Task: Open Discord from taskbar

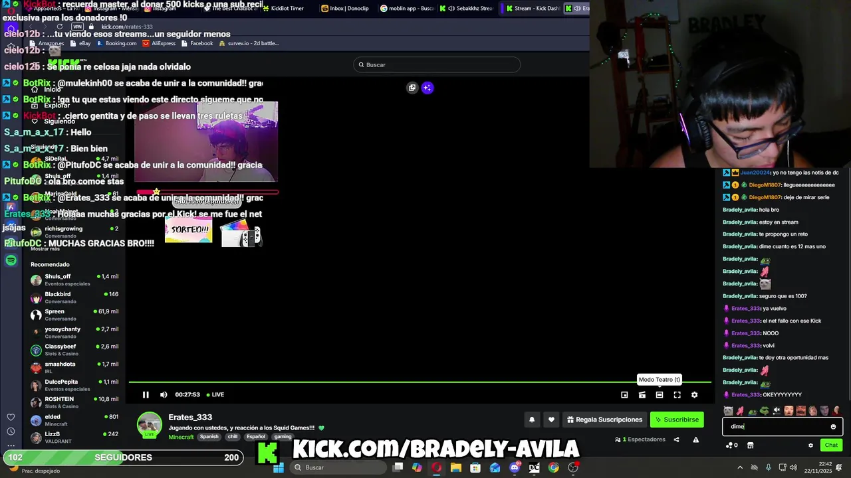Action: pyautogui.click(x=515, y=467)
